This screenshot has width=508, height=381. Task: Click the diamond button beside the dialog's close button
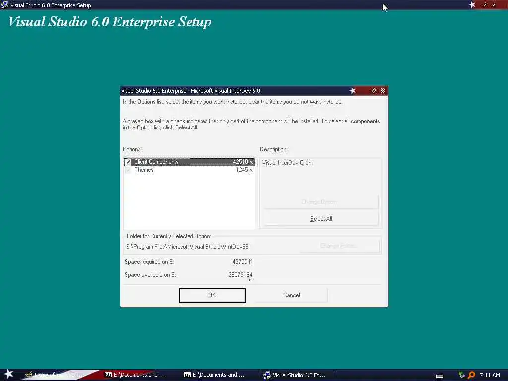tap(374, 91)
